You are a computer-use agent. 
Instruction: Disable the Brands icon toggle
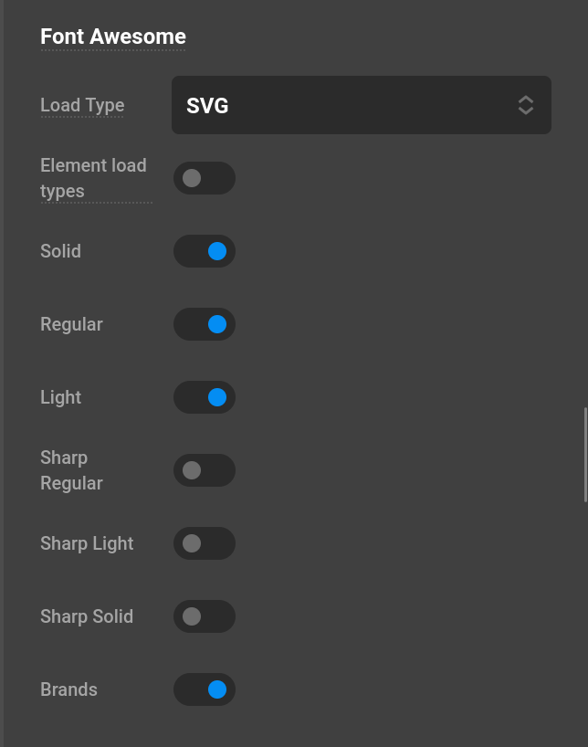point(205,689)
